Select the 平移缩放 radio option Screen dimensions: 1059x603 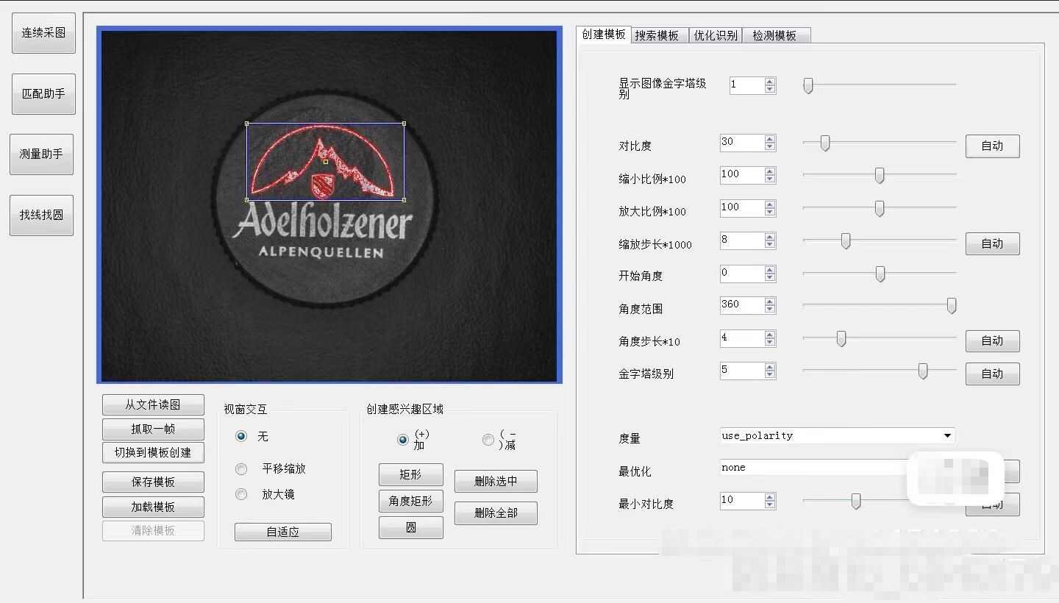(x=241, y=468)
